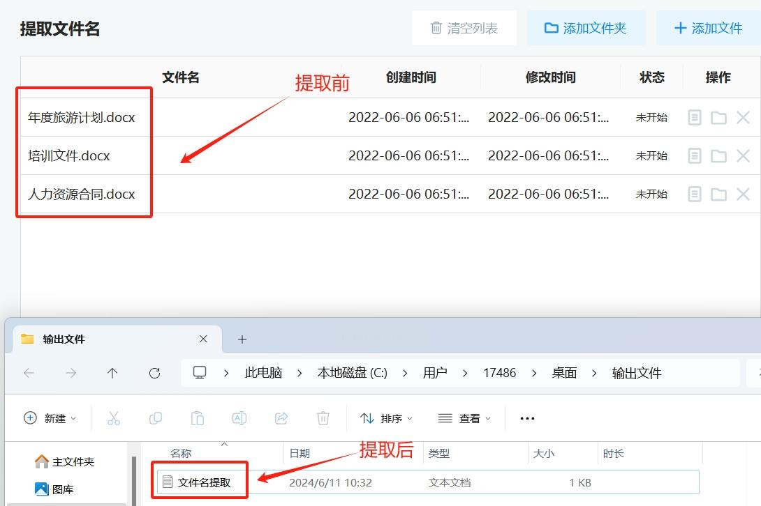Navigate to 桌面 in breadcrumb
The width and height of the screenshot is (761, 506).
click(564, 373)
